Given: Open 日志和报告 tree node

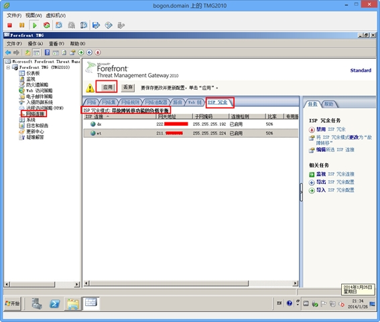Looking at the screenshot, I should pos(38,126).
